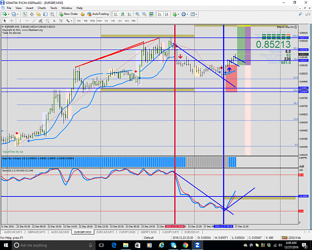Draw a vertical line
The height and width of the screenshot is (250, 312).
click(20, 20)
